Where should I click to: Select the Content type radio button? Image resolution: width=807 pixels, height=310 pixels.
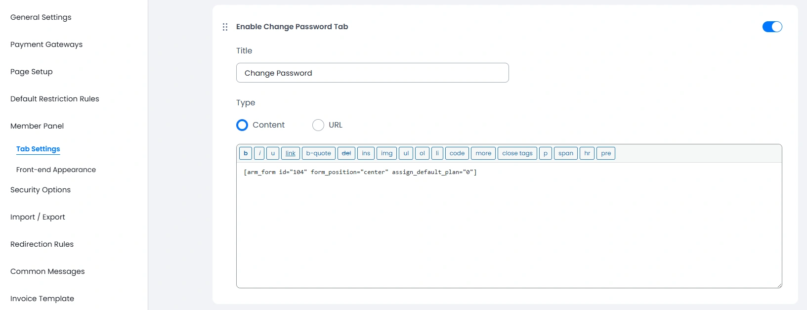point(242,125)
